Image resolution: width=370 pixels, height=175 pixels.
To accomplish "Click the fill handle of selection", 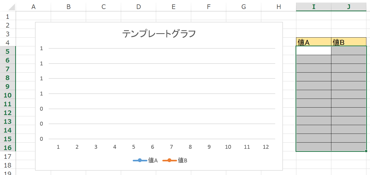I will pyautogui.click(x=366, y=151).
